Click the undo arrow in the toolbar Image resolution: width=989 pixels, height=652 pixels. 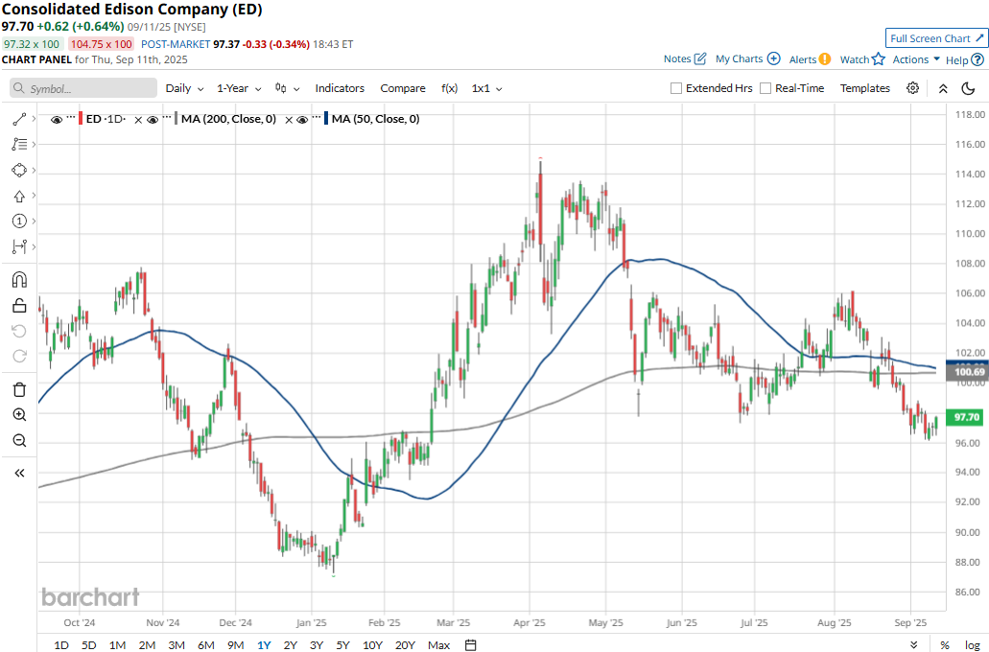[x=19, y=331]
